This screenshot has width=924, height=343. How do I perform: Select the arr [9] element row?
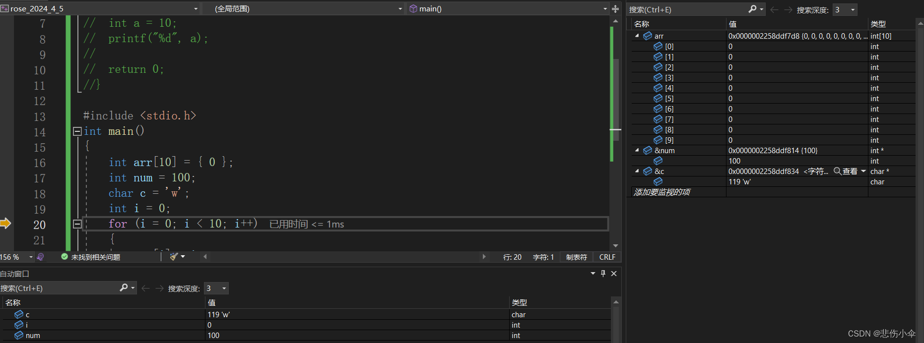coord(773,140)
